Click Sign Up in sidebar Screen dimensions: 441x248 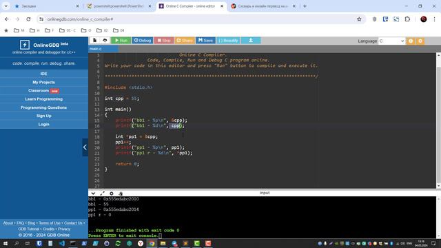tap(44, 116)
